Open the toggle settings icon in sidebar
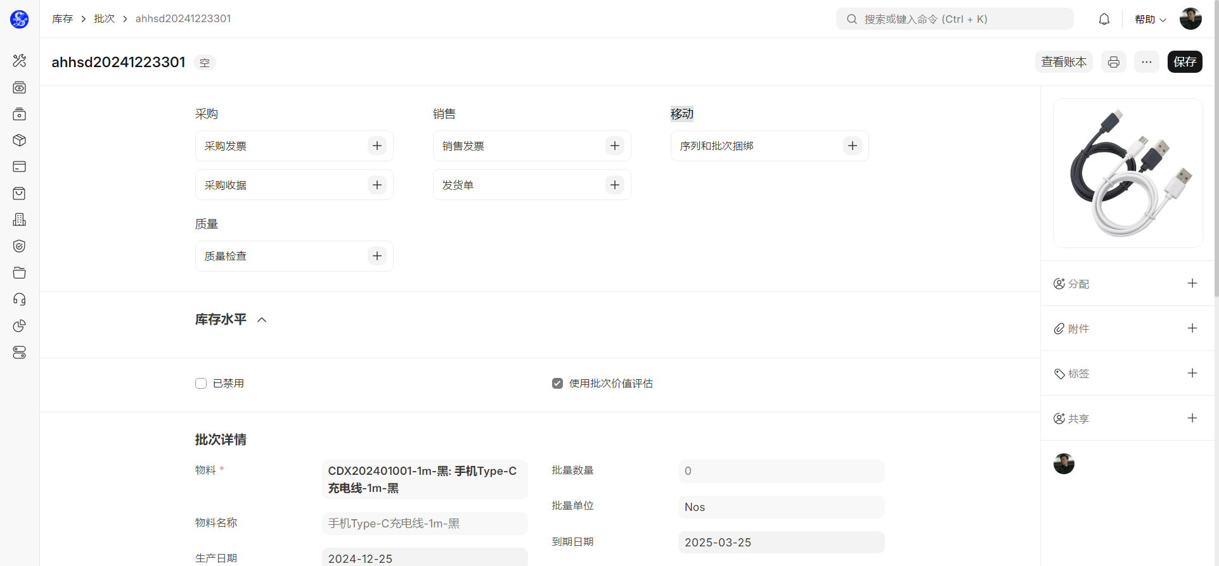 pos(20,353)
